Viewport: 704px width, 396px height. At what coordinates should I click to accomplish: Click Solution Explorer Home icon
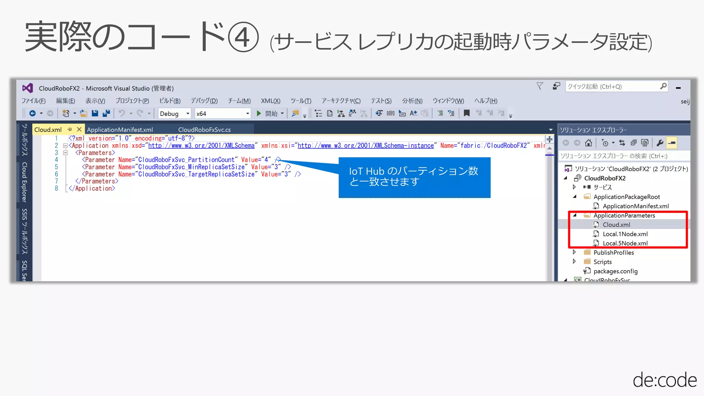(x=588, y=143)
